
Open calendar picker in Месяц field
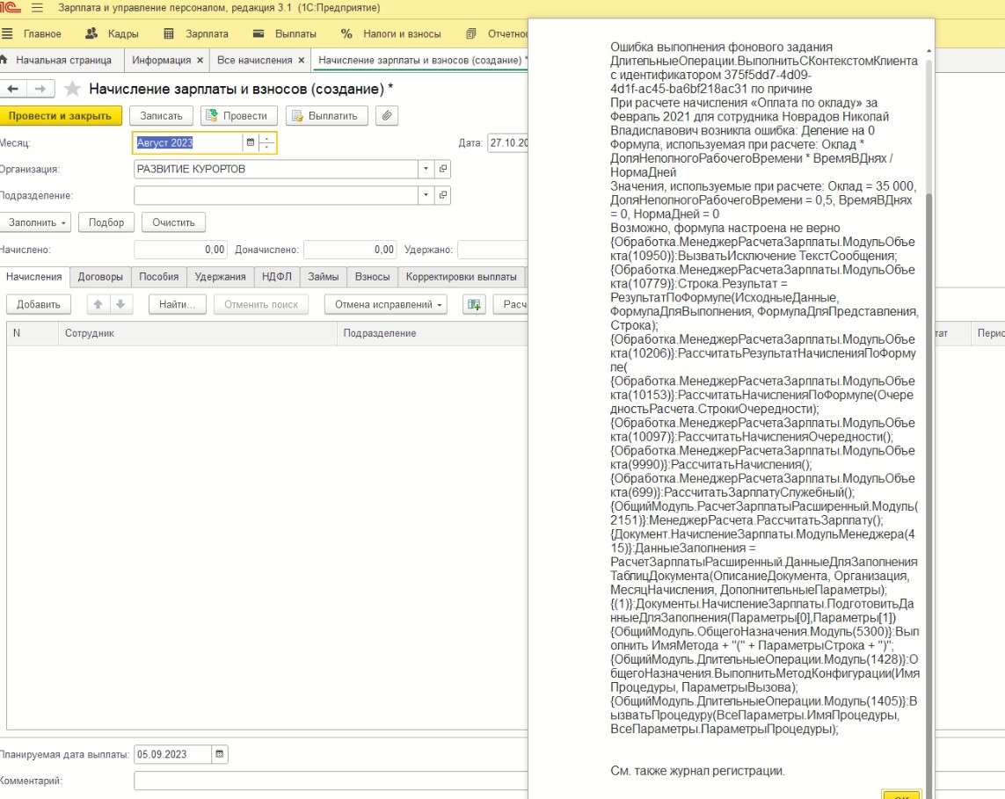tap(251, 142)
